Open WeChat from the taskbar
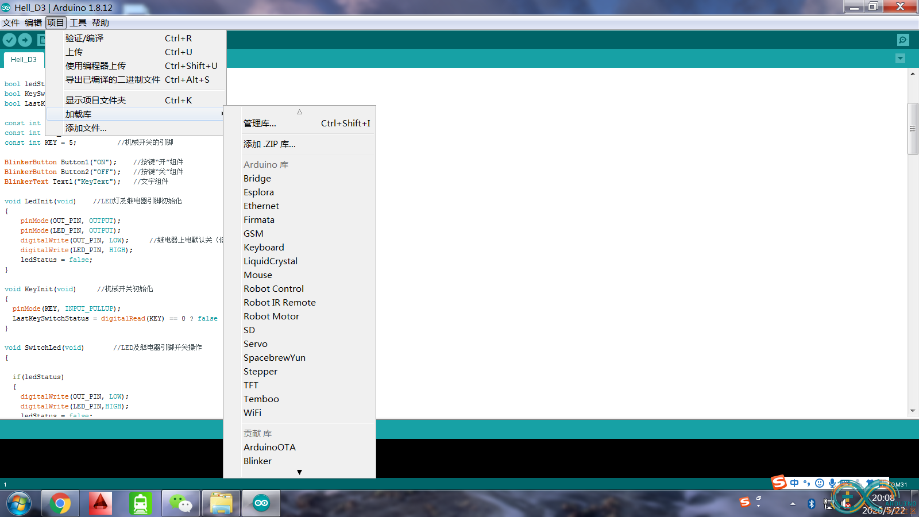This screenshot has width=919, height=517. (181, 504)
